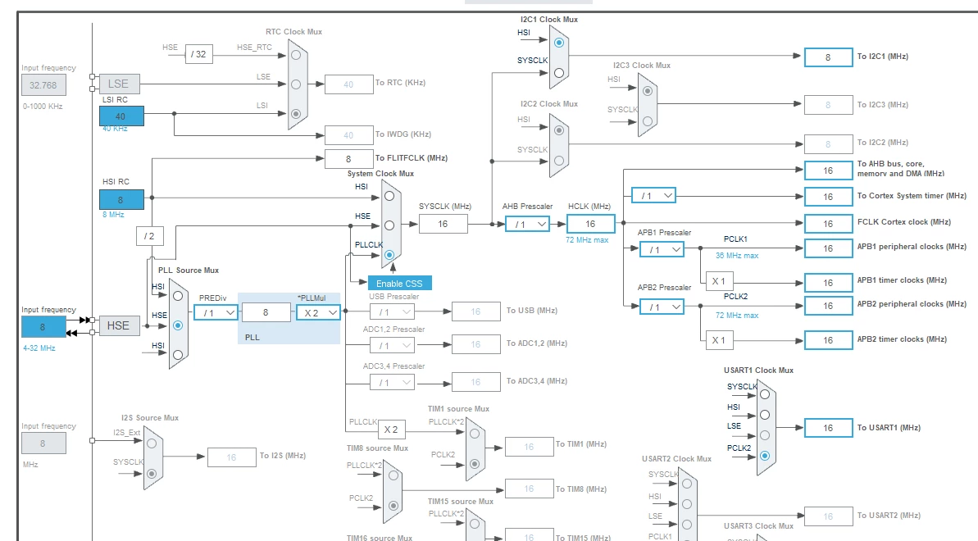Click the HSI /2 divider box
978x541 pixels.
(150, 236)
